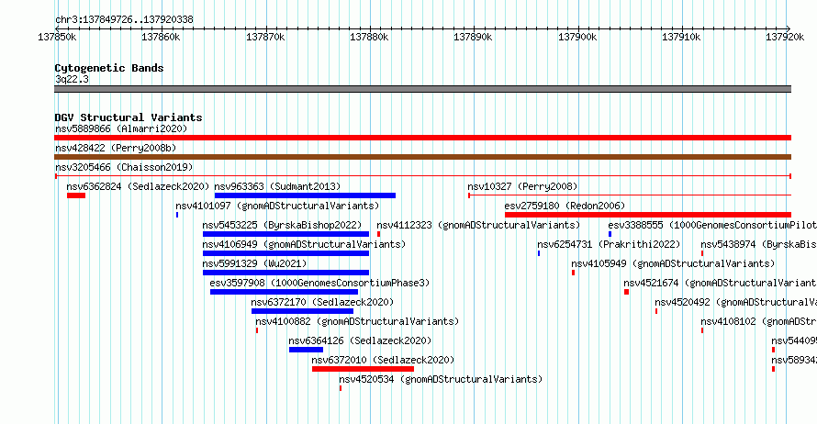817x424 pixels.
Task: Click the nsv4105949 gnomAD variant label
Action: 673,263
